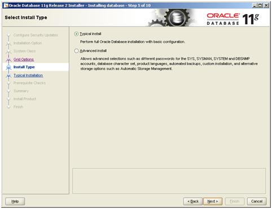Click the Finish step in sidebar
272x209 pixels.
click(18, 107)
